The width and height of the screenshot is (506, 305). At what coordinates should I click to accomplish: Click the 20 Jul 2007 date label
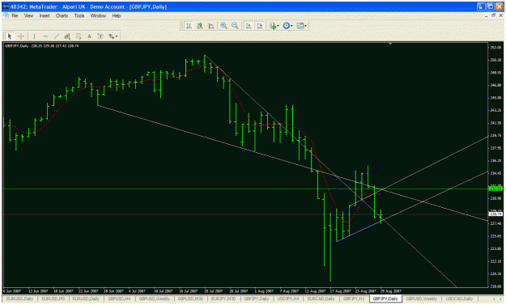pyautogui.click(x=214, y=290)
